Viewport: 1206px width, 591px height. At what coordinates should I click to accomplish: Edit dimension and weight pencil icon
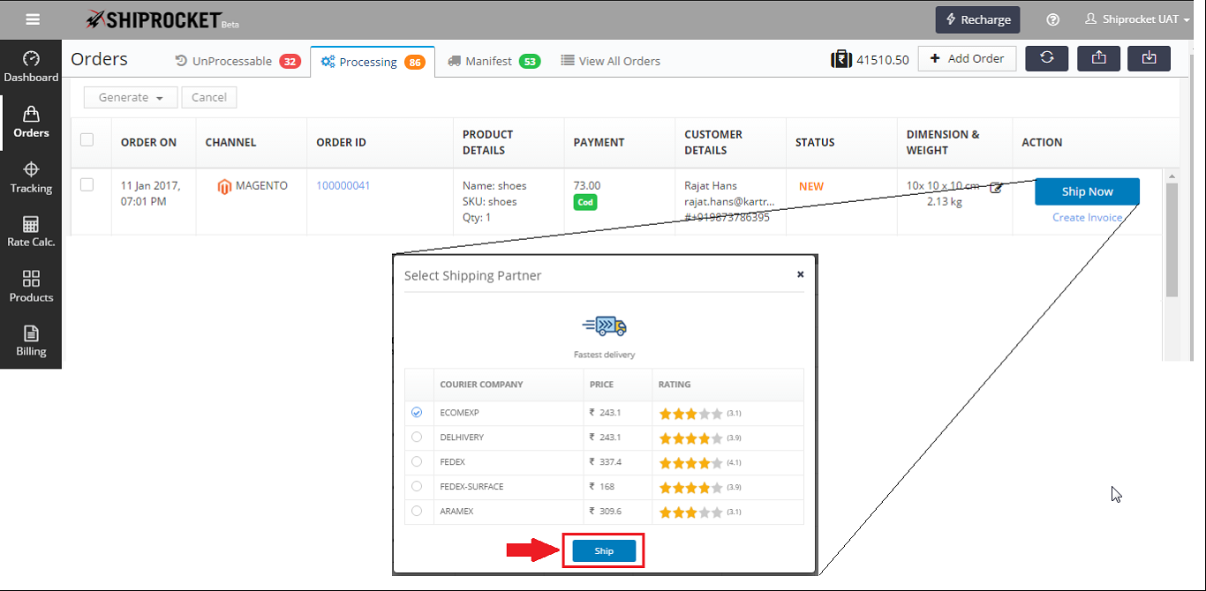pyautogui.click(x=996, y=187)
